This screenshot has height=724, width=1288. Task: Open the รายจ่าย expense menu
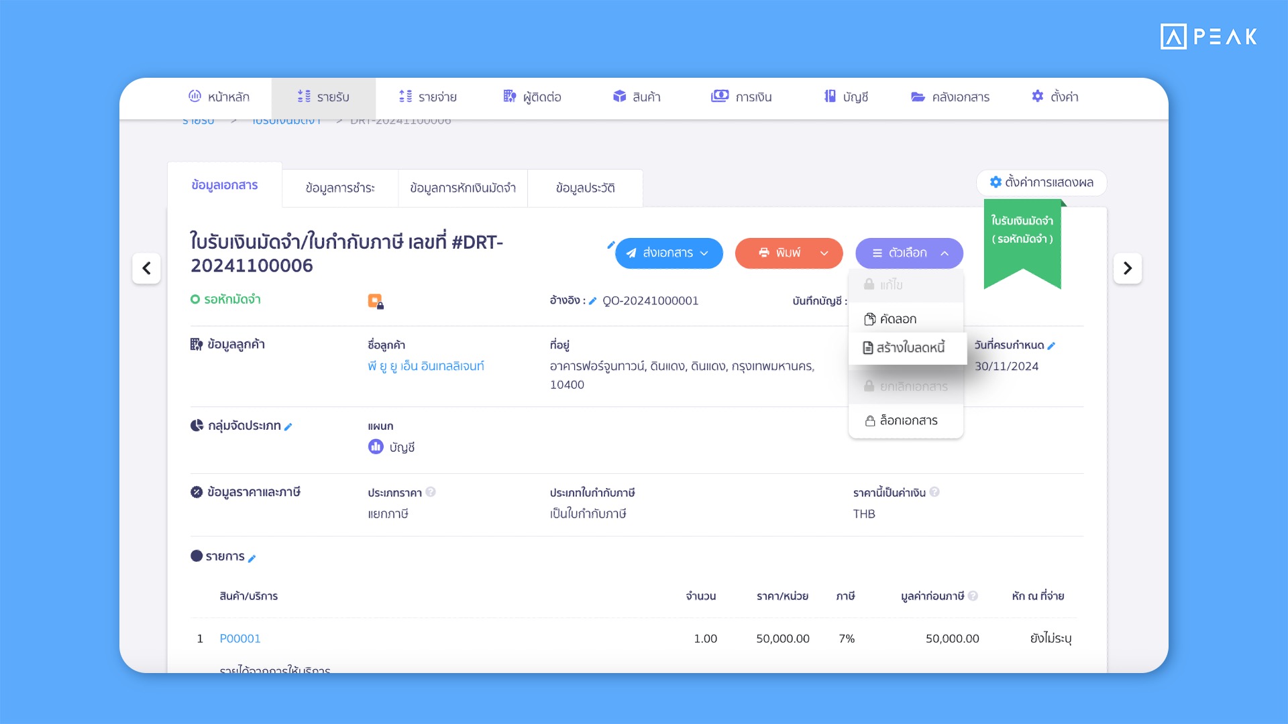coord(427,97)
